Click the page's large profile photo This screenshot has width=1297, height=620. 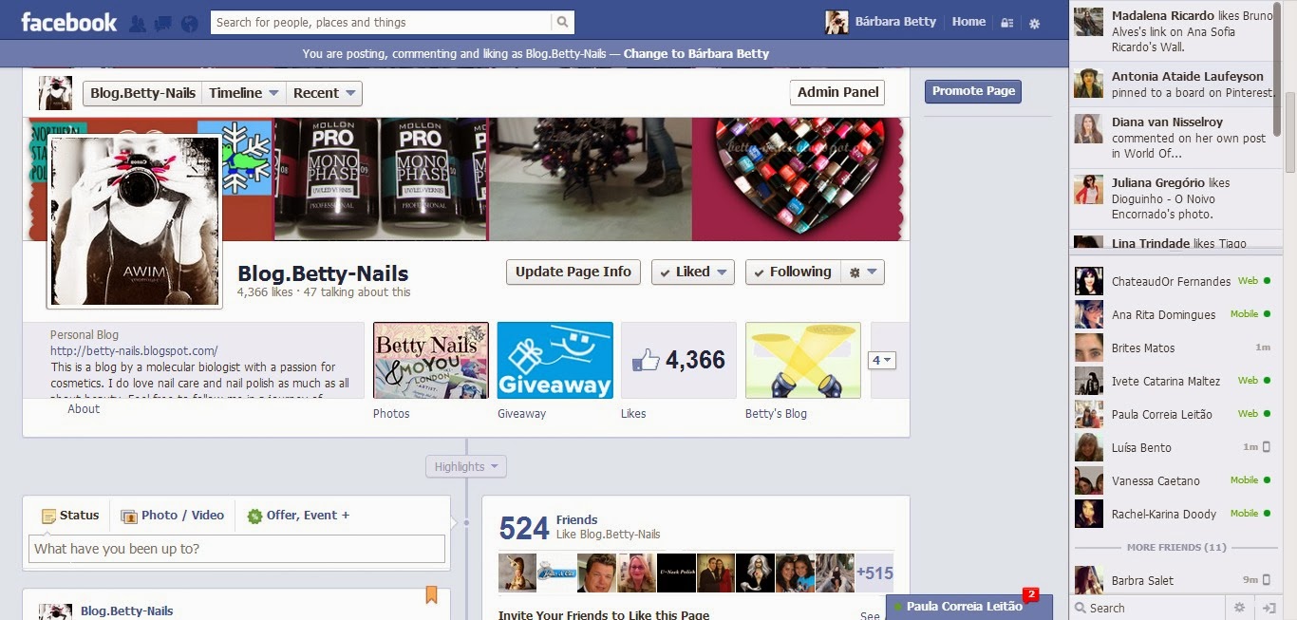coord(135,220)
